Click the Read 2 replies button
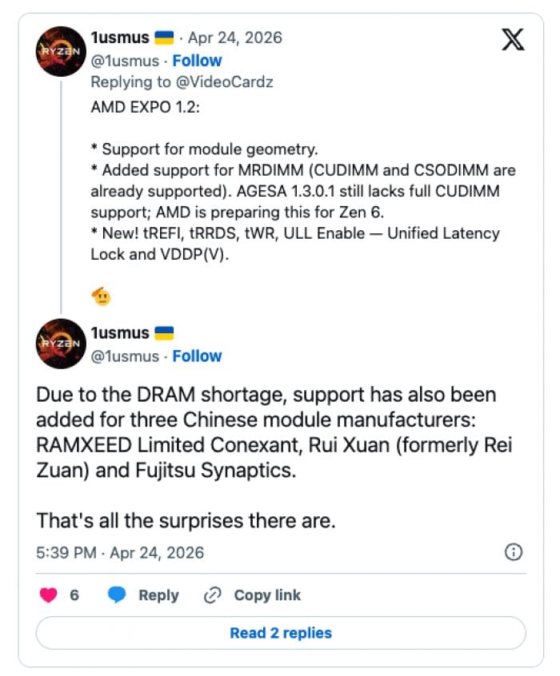Viewport: 560px width, 676px height. (281, 633)
